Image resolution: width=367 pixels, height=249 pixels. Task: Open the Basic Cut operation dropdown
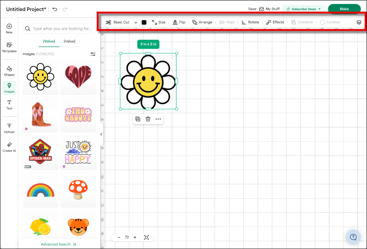[121, 22]
